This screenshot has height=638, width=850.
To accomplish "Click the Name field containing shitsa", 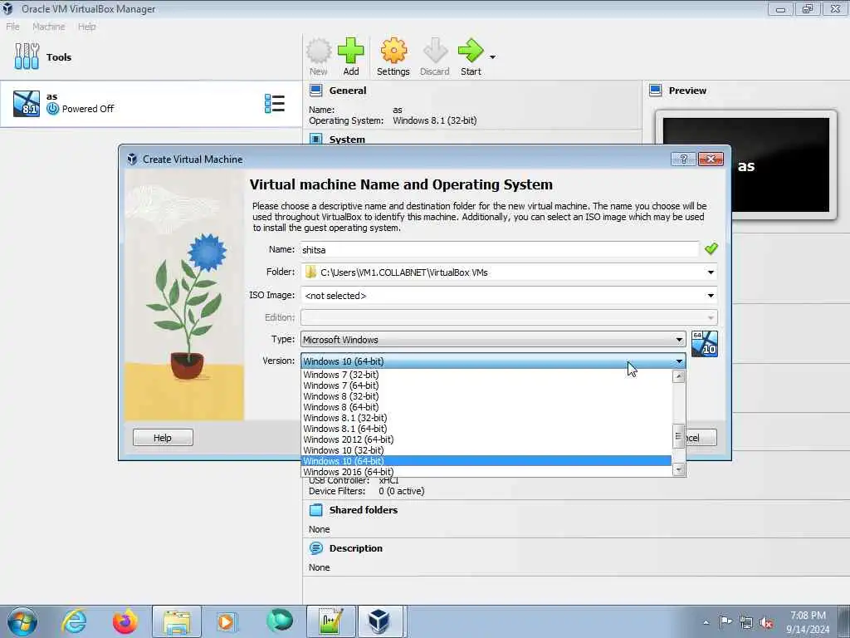I will (499, 249).
